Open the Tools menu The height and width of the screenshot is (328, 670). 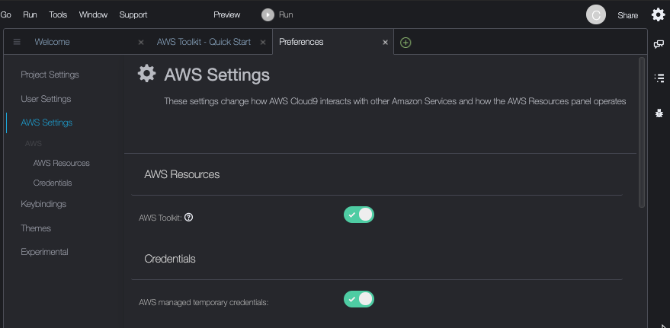58,14
